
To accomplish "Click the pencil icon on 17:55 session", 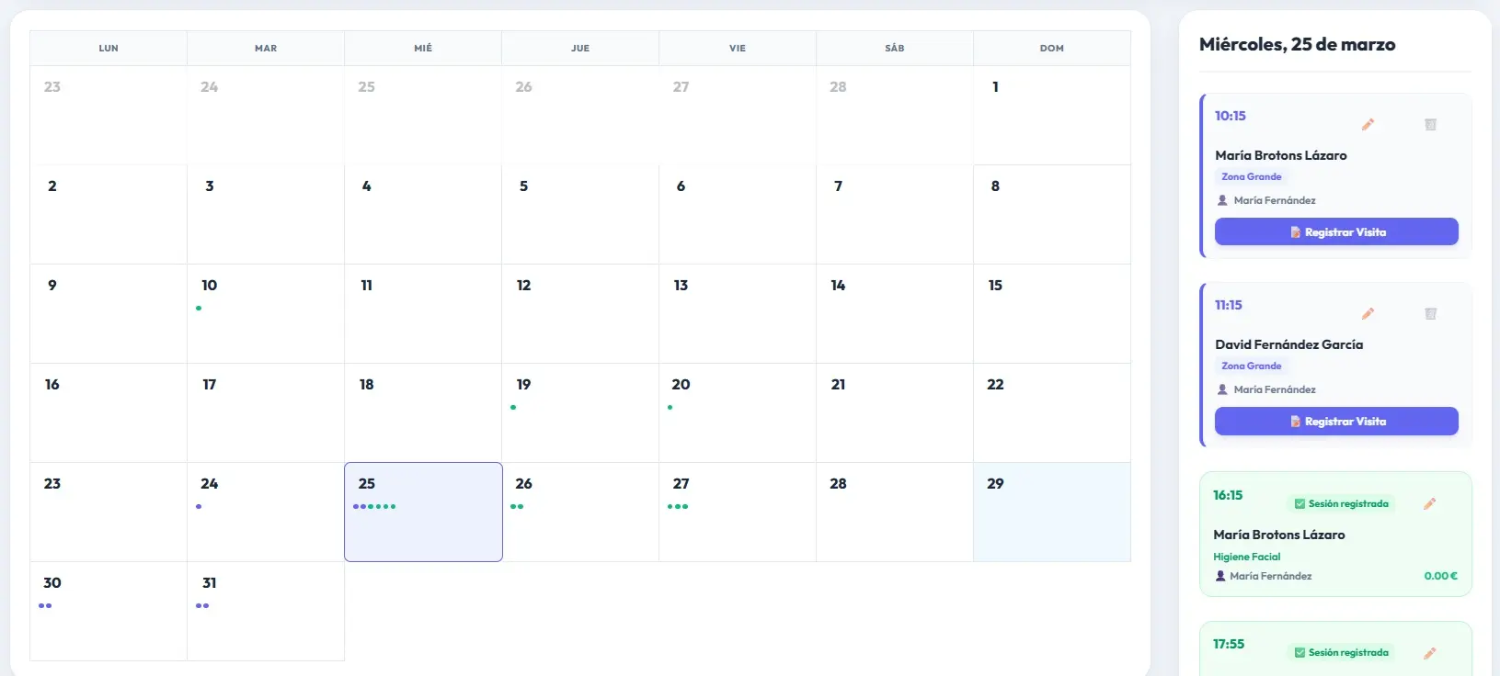I will click(x=1429, y=653).
